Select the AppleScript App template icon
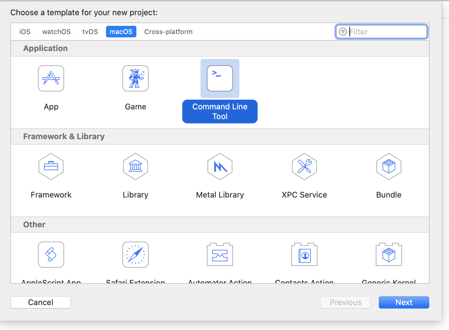The image size is (449, 330). pyautogui.click(x=51, y=255)
